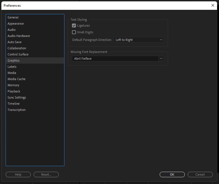Open the General preferences category
219x184 pixels.
(35, 17)
